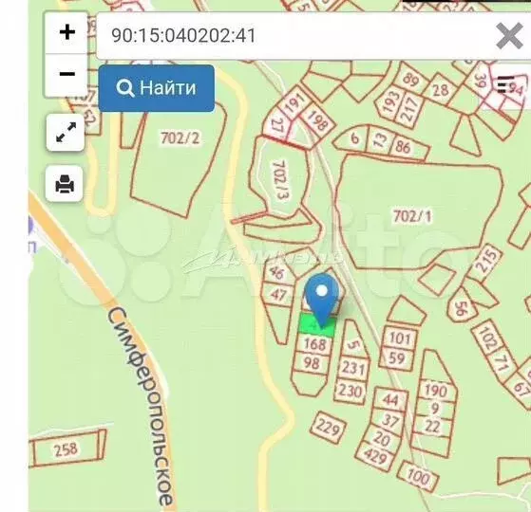The height and width of the screenshot is (512, 531).
Task: Click the Найти search button
Action: pos(157,88)
